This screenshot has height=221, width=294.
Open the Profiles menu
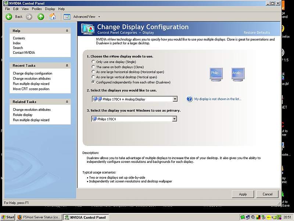(x=37, y=9)
